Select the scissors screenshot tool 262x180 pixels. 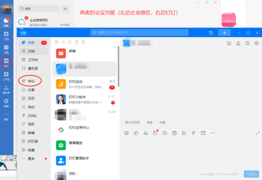(x=145, y=133)
